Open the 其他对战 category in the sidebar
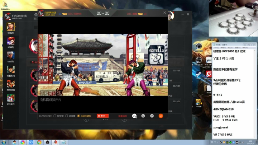The height and width of the screenshot is (145, 258). pyautogui.click(x=11, y=84)
